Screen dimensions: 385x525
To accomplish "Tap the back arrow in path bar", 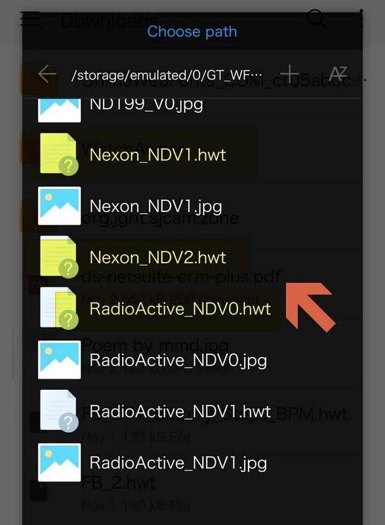I will (47, 74).
